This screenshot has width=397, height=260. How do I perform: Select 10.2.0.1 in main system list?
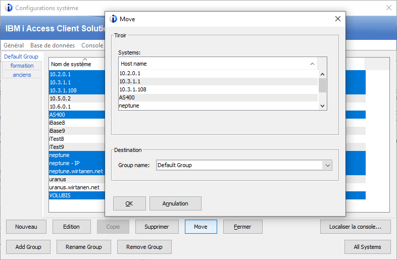pos(77,74)
